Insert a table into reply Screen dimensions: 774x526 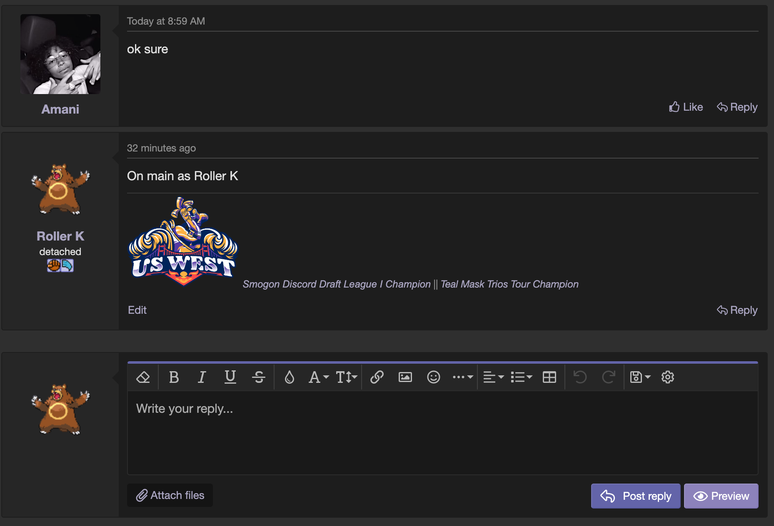[549, 377]
